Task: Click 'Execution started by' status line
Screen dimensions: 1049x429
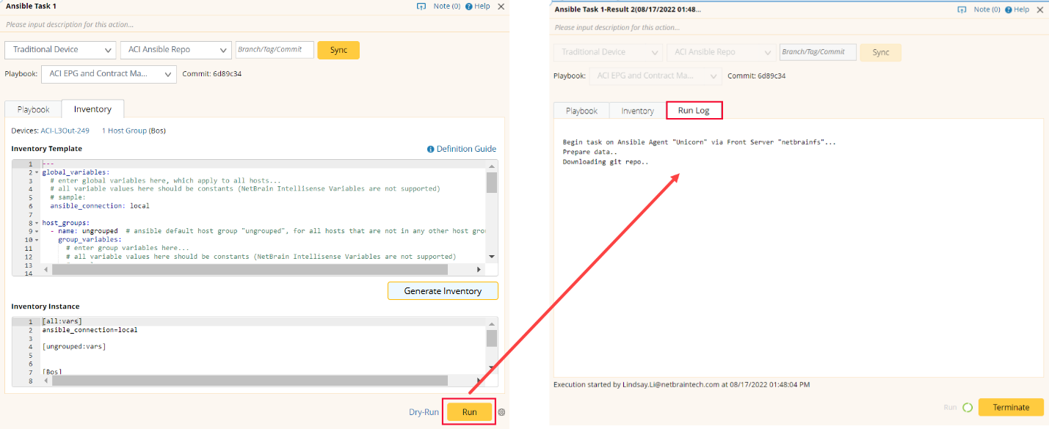Action: point(682,384)
